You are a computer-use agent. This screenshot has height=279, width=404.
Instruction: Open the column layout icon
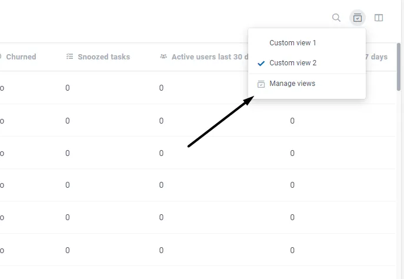pos(379,18)
